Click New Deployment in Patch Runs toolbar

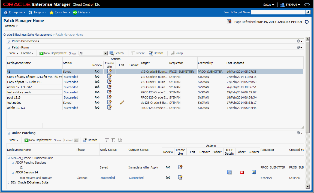tap(53, 53)
